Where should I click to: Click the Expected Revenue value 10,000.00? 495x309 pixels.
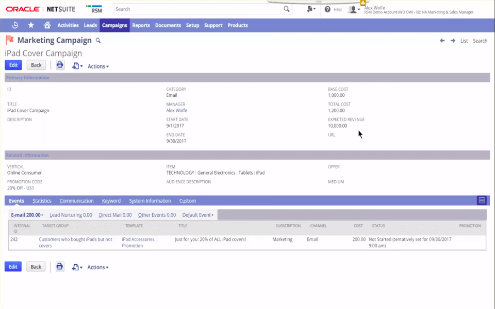[x=337, y=126]
